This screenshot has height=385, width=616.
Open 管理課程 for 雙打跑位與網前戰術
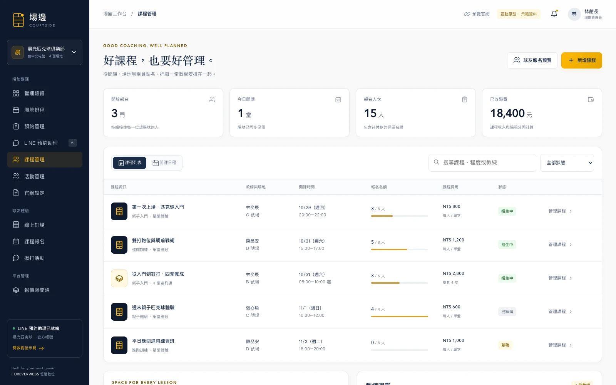[560, 244]
